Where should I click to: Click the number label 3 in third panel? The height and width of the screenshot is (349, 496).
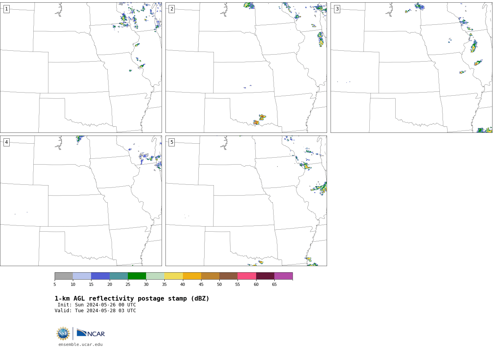coord(337,9)
